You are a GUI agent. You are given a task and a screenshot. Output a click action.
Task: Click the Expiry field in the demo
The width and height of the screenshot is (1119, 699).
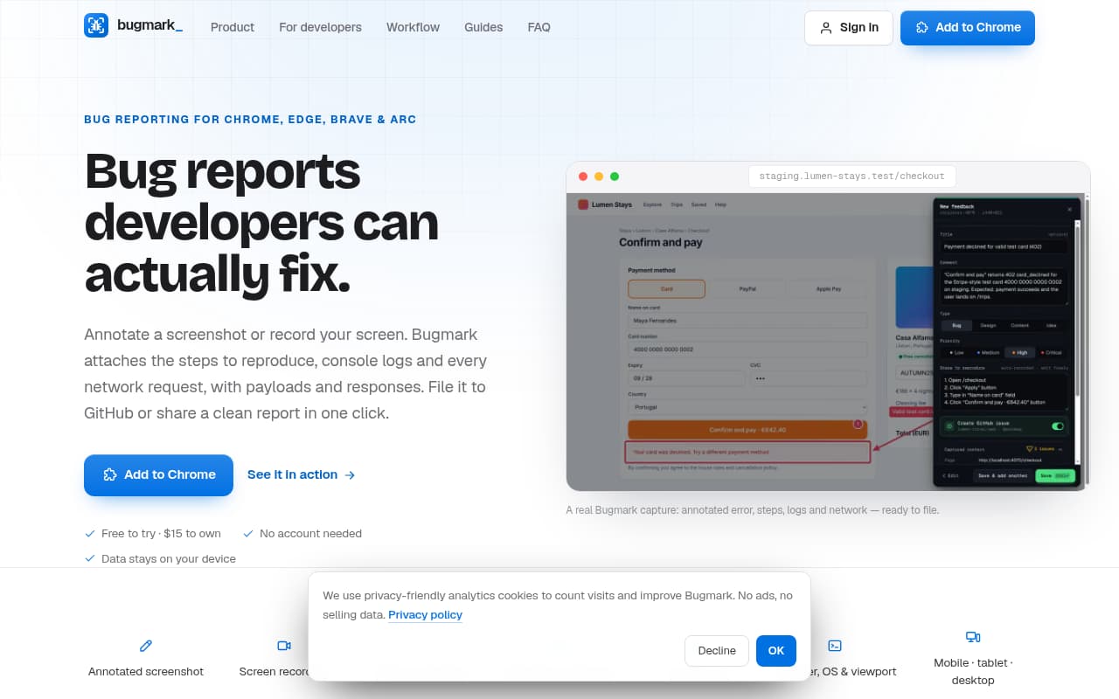click(x=686, y=378)
